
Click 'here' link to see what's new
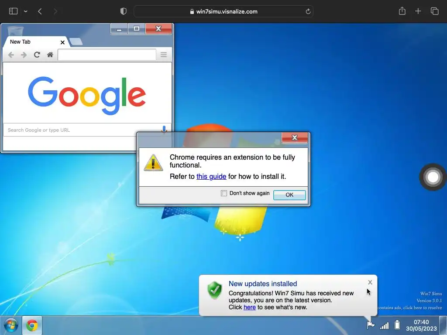249,308
